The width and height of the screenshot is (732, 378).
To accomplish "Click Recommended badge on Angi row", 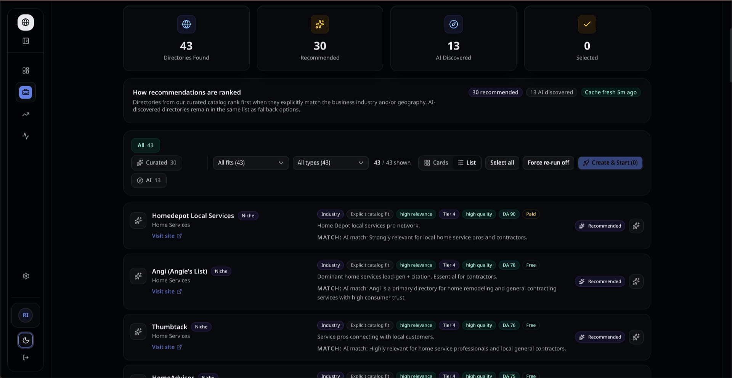I will (600, 281).
